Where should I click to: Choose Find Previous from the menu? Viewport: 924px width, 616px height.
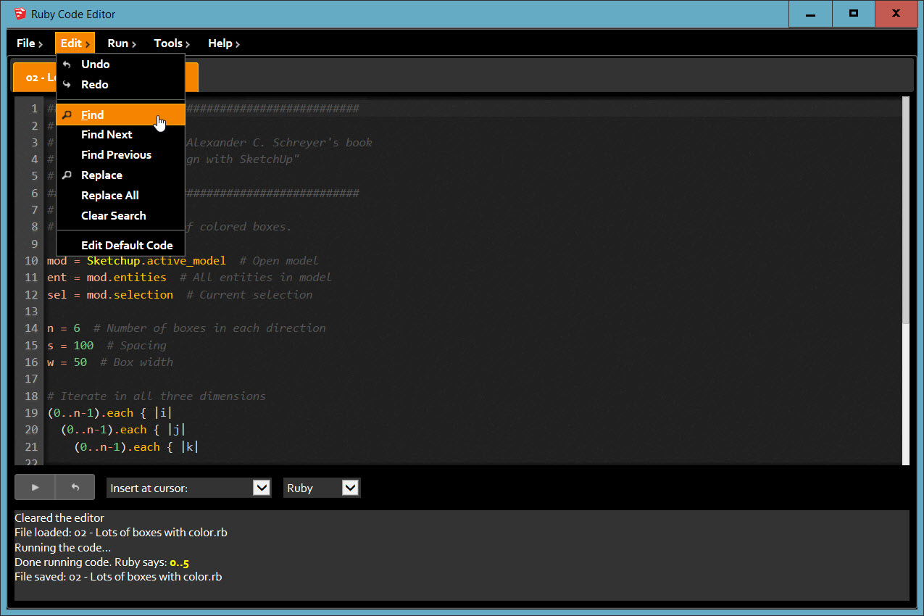click(x=116, y=155)
